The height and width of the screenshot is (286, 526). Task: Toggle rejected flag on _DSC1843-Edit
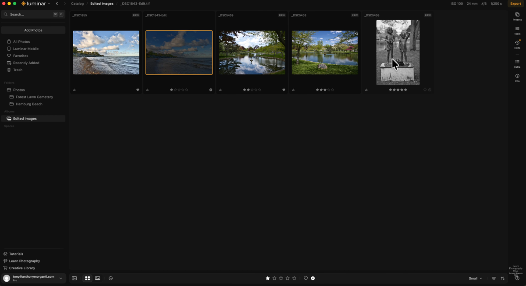point(210,90)
